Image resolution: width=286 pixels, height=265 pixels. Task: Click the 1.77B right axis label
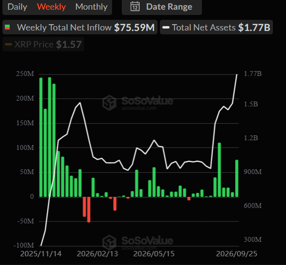coord(253,74)
